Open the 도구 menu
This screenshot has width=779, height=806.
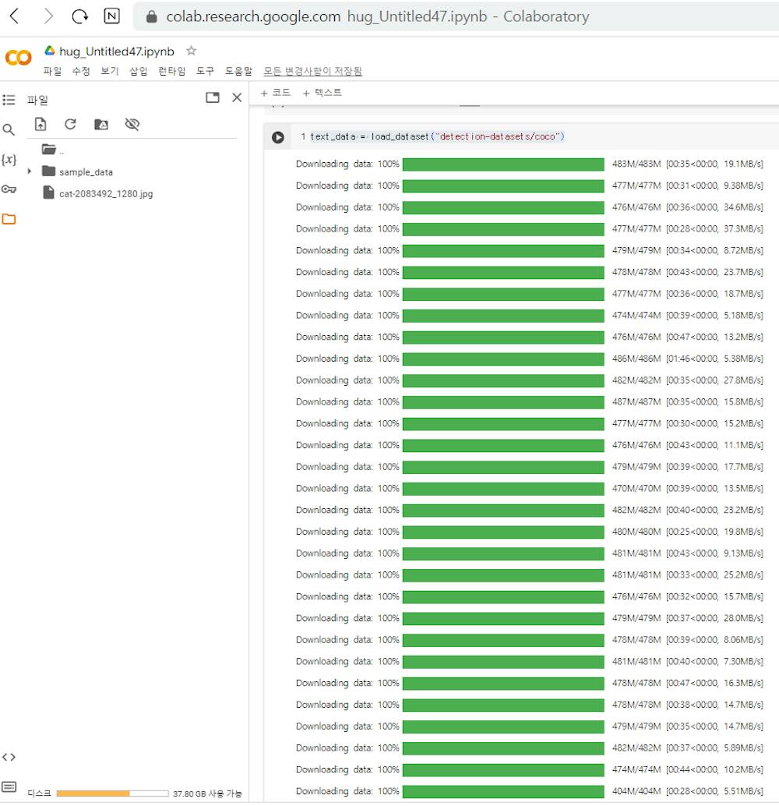(x=204, y=70)
